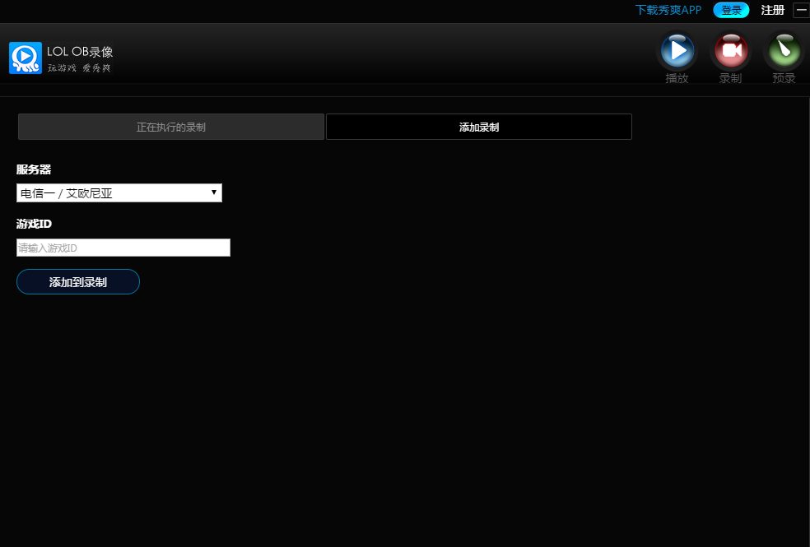Viewport: 810px width, 547px height.
Task: Click the green Pre-record (预录) icon
Action: coord(784,51)
